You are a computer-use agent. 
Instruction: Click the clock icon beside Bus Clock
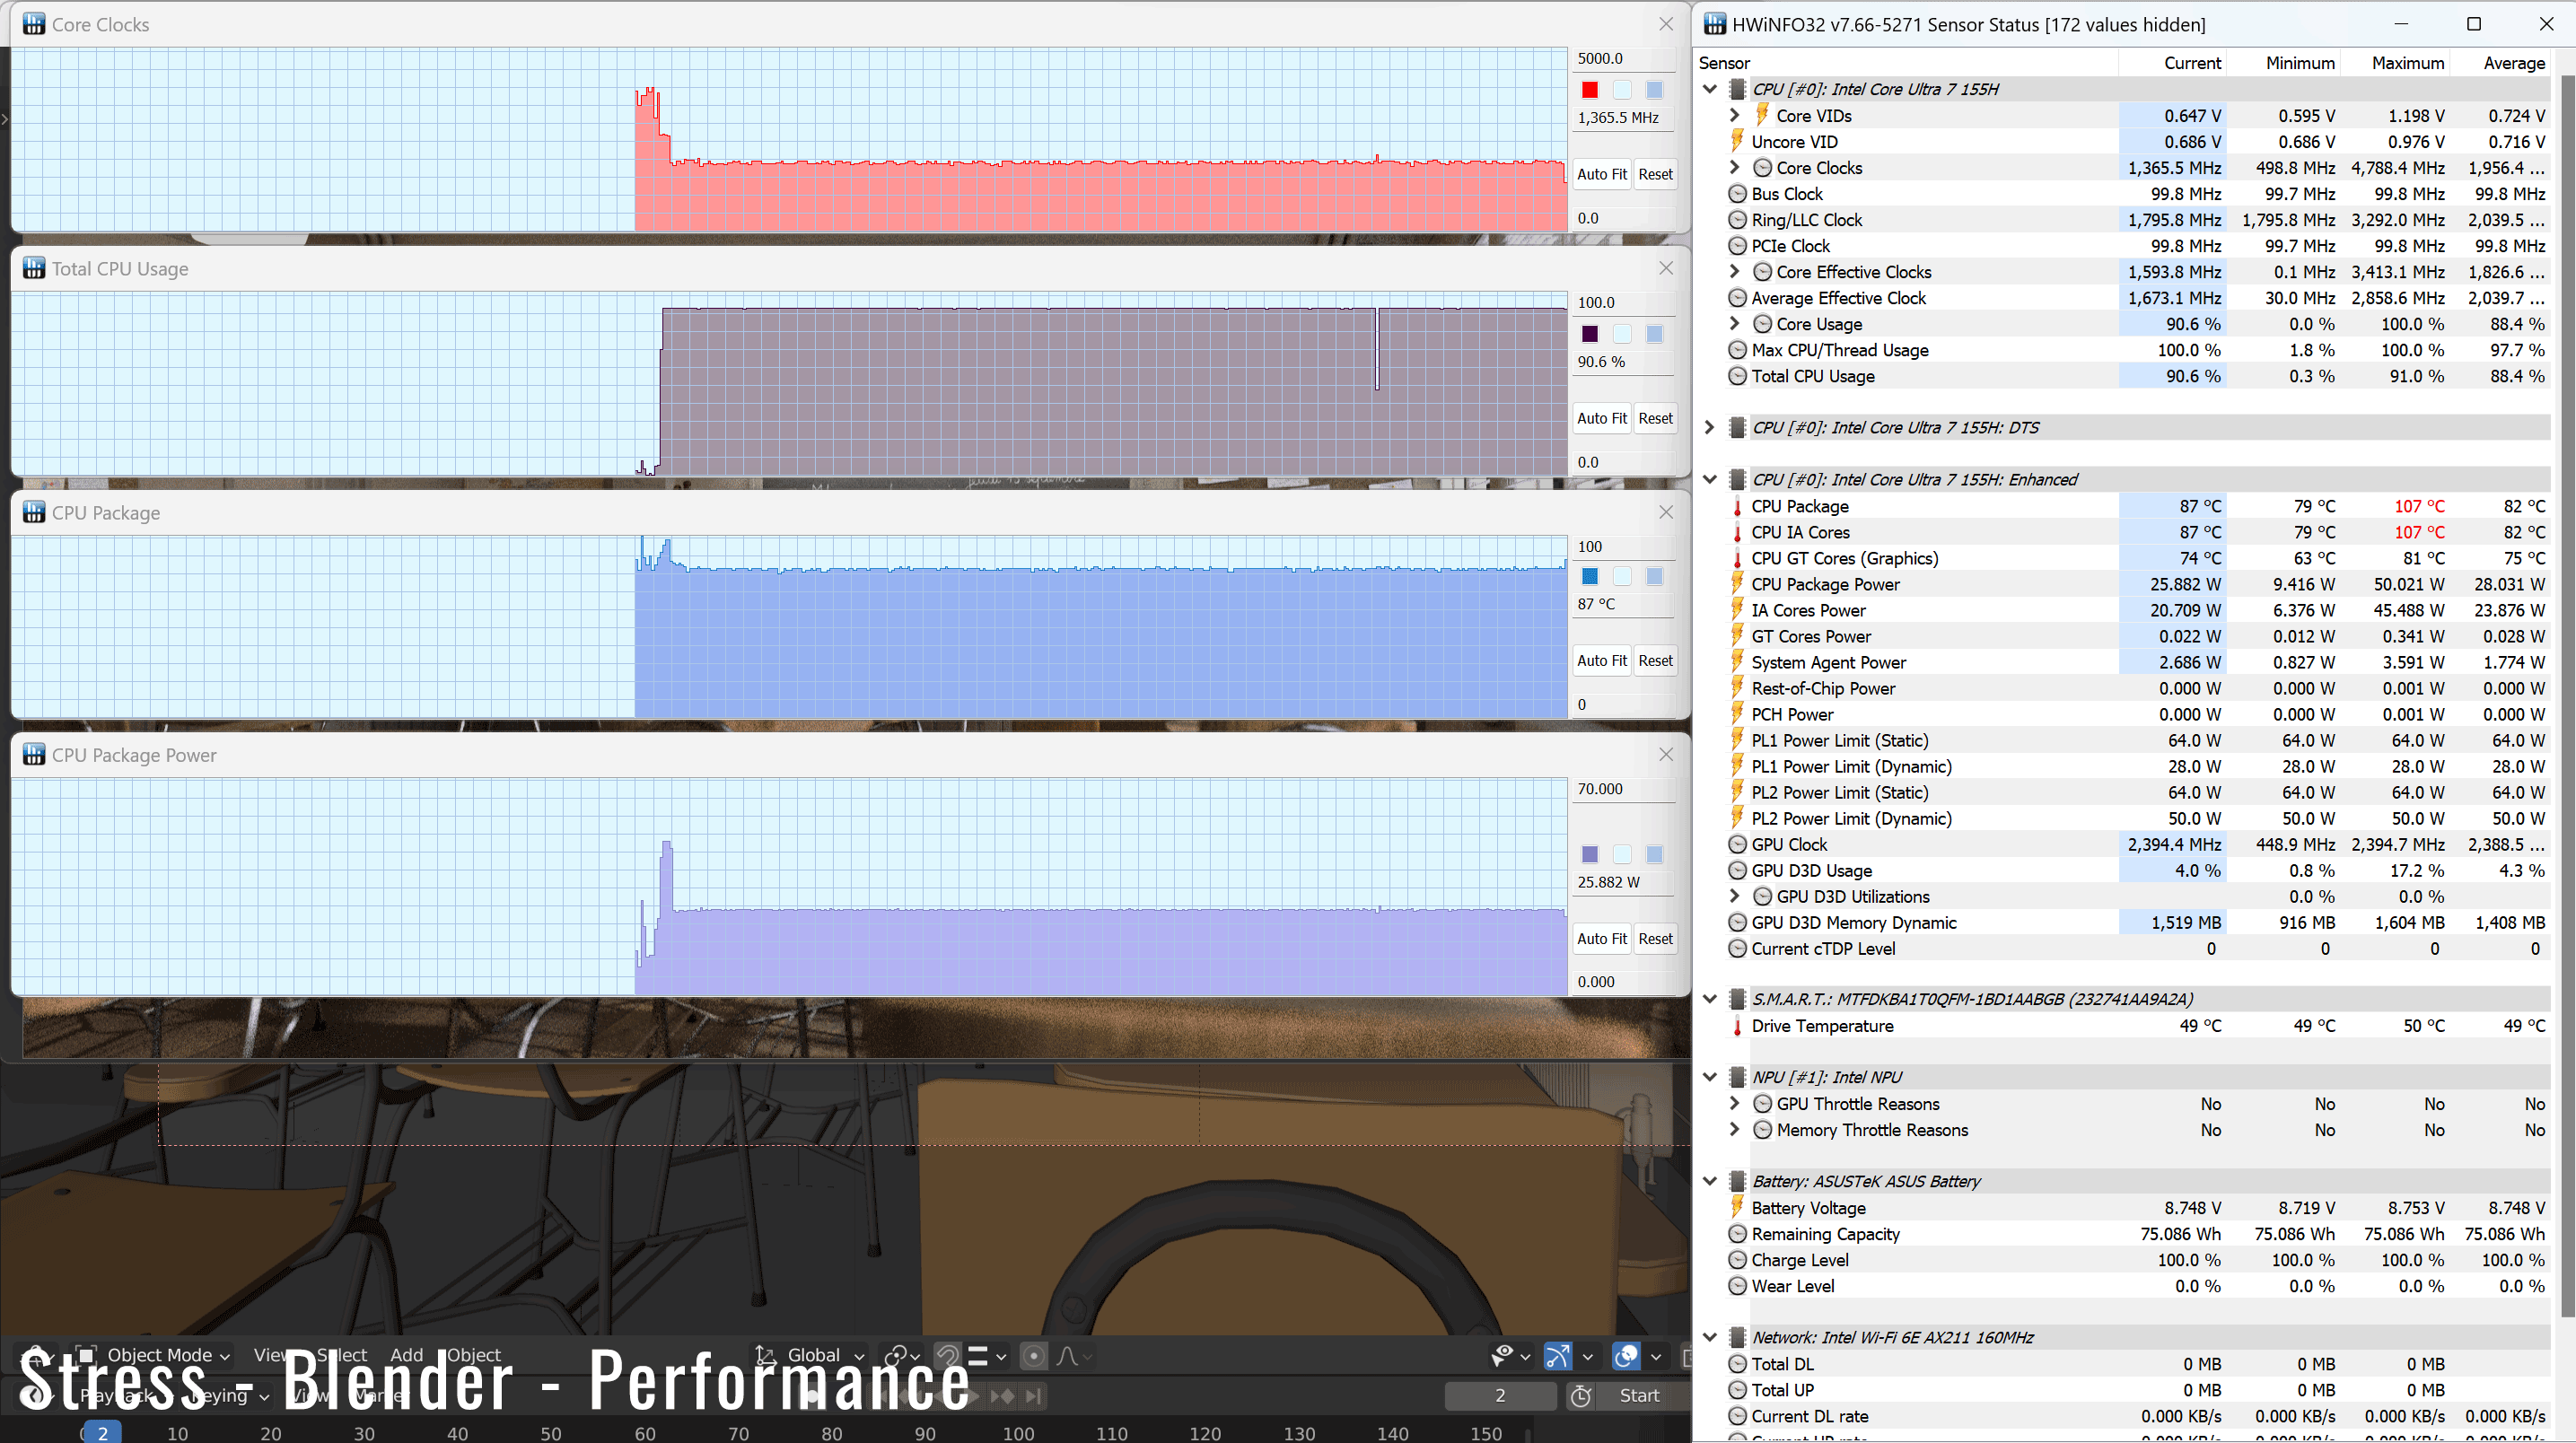click(x=1737, y=193)
